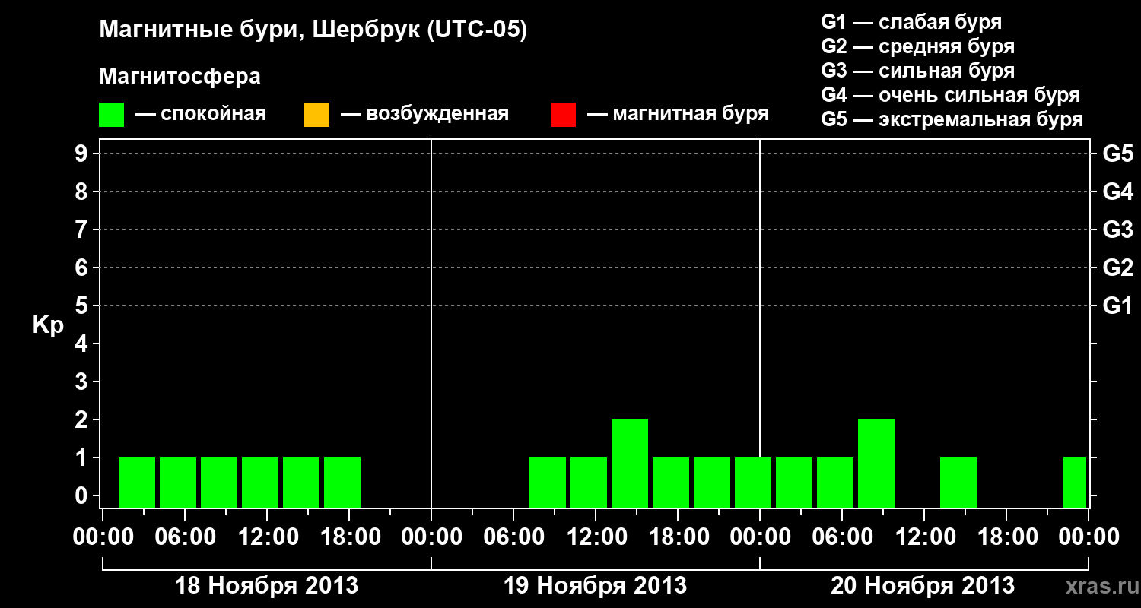The image size is (1141, 608).
Task: Click the right-axis 'G2' storm level label
Action: (1117, 268)
